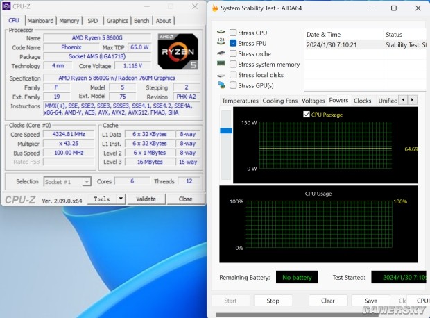Click the Validate button in CPU-Z
Image resolution: width=430 pixels, height=318 pixels.
pyautogui.click(x=146, y=199)
